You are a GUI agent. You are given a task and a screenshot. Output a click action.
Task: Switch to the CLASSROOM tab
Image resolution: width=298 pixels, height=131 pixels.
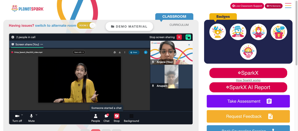pos(174,16)
